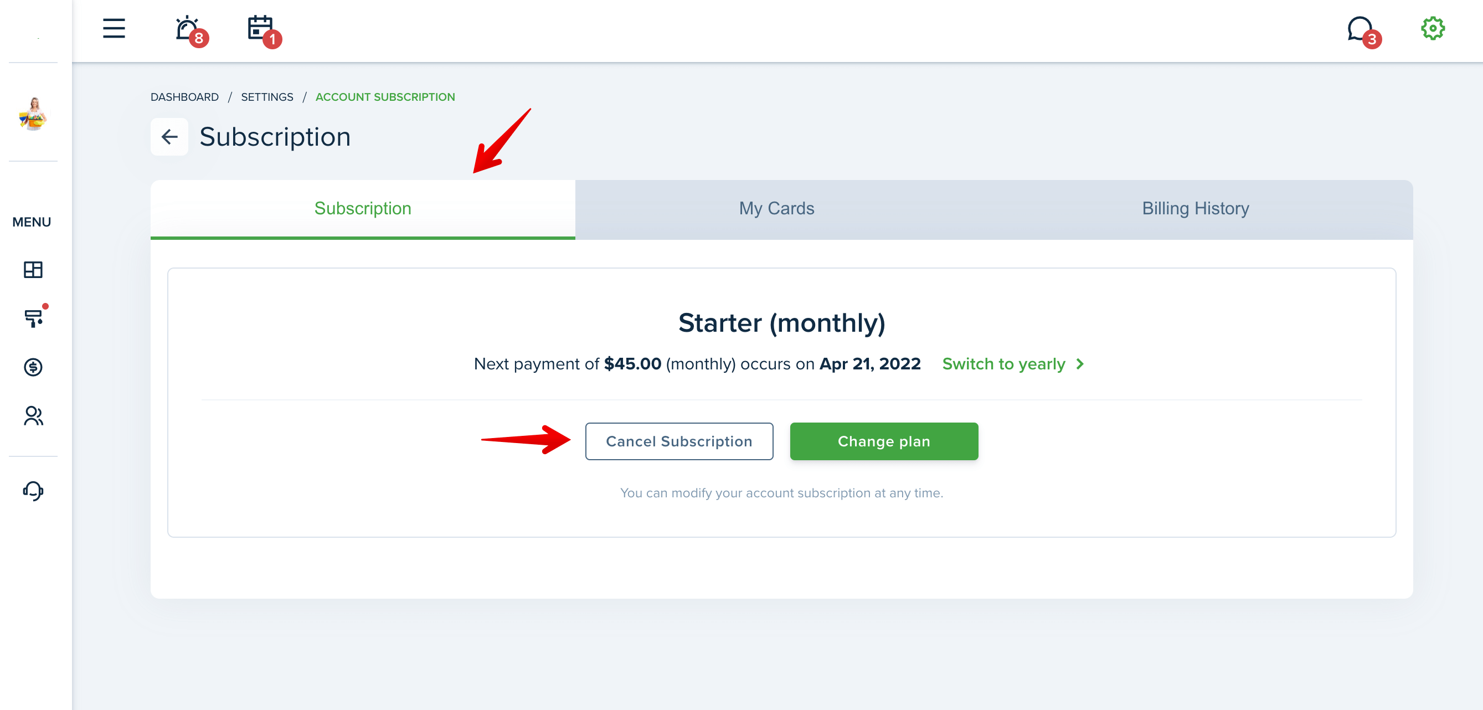Click the green Change plan button
1483x710 pixels.
(884, 441)
